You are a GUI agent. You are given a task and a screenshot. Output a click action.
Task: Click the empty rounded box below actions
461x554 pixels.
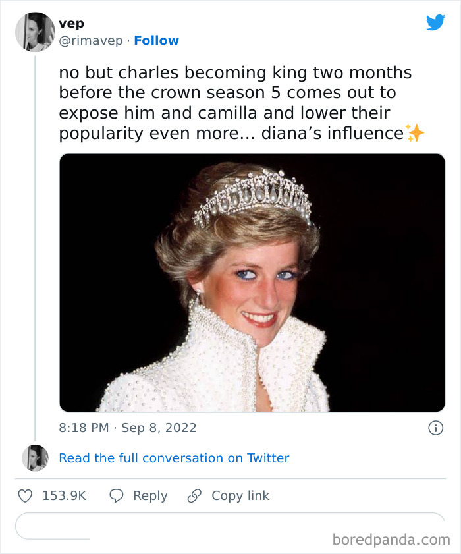230,525
